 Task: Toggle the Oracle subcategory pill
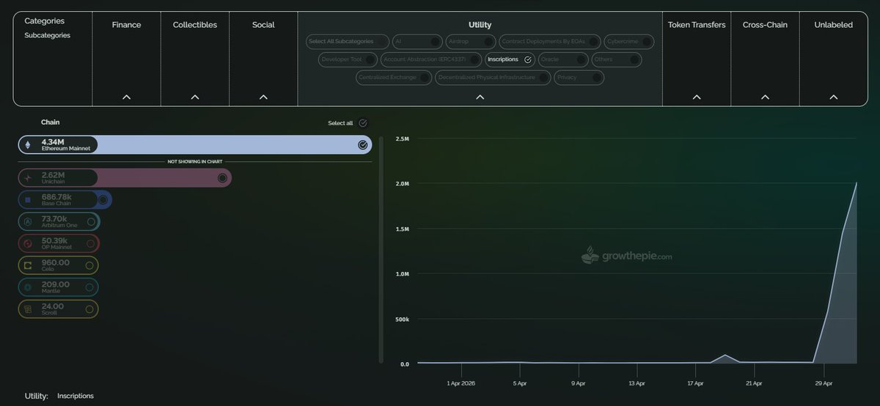pos(562,59)
